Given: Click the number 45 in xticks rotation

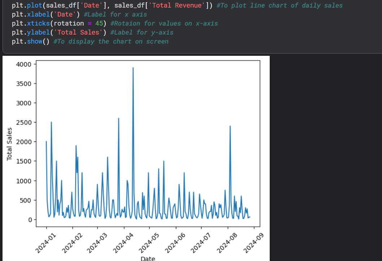Looking at the screenshot, I should point(99,23).
